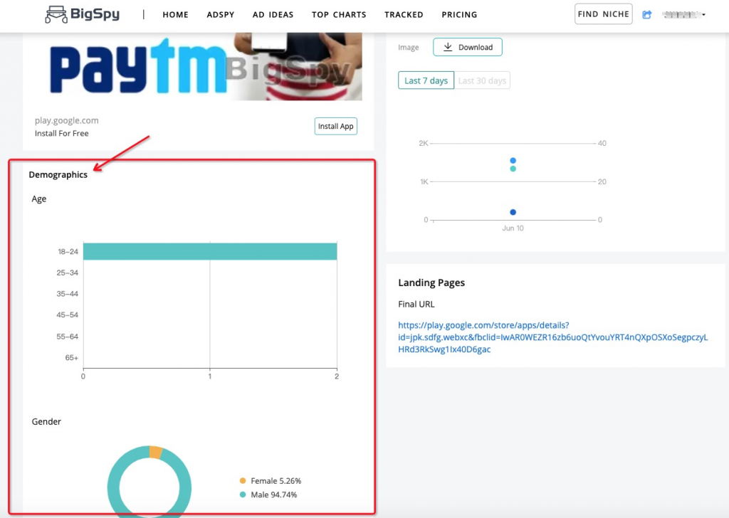Download the ad image
The height and width of the screenshot is (518, 729).
(x=467, y=47)
